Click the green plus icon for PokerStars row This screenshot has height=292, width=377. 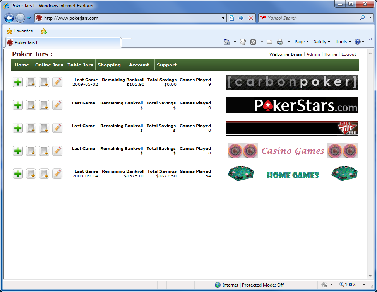pyautogui.click(x=18, y=105)
